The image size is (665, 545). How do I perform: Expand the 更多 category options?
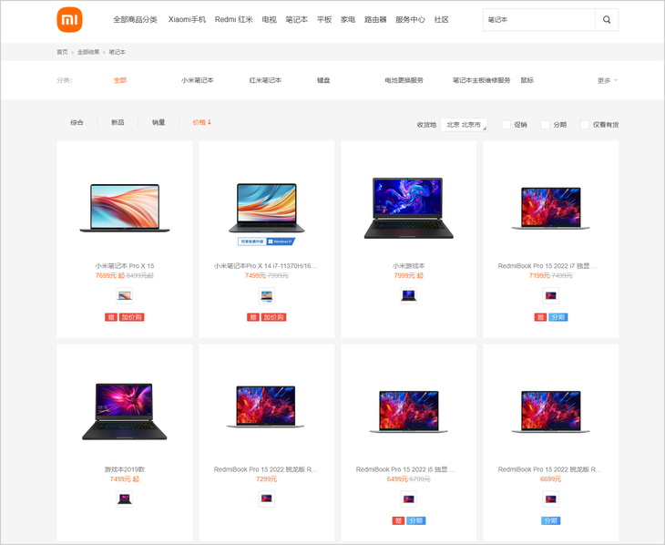point(608,80)
